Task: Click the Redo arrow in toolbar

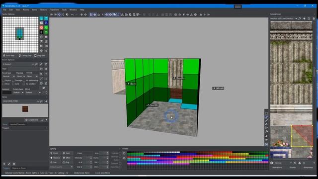Action: [x=77, y=14]
